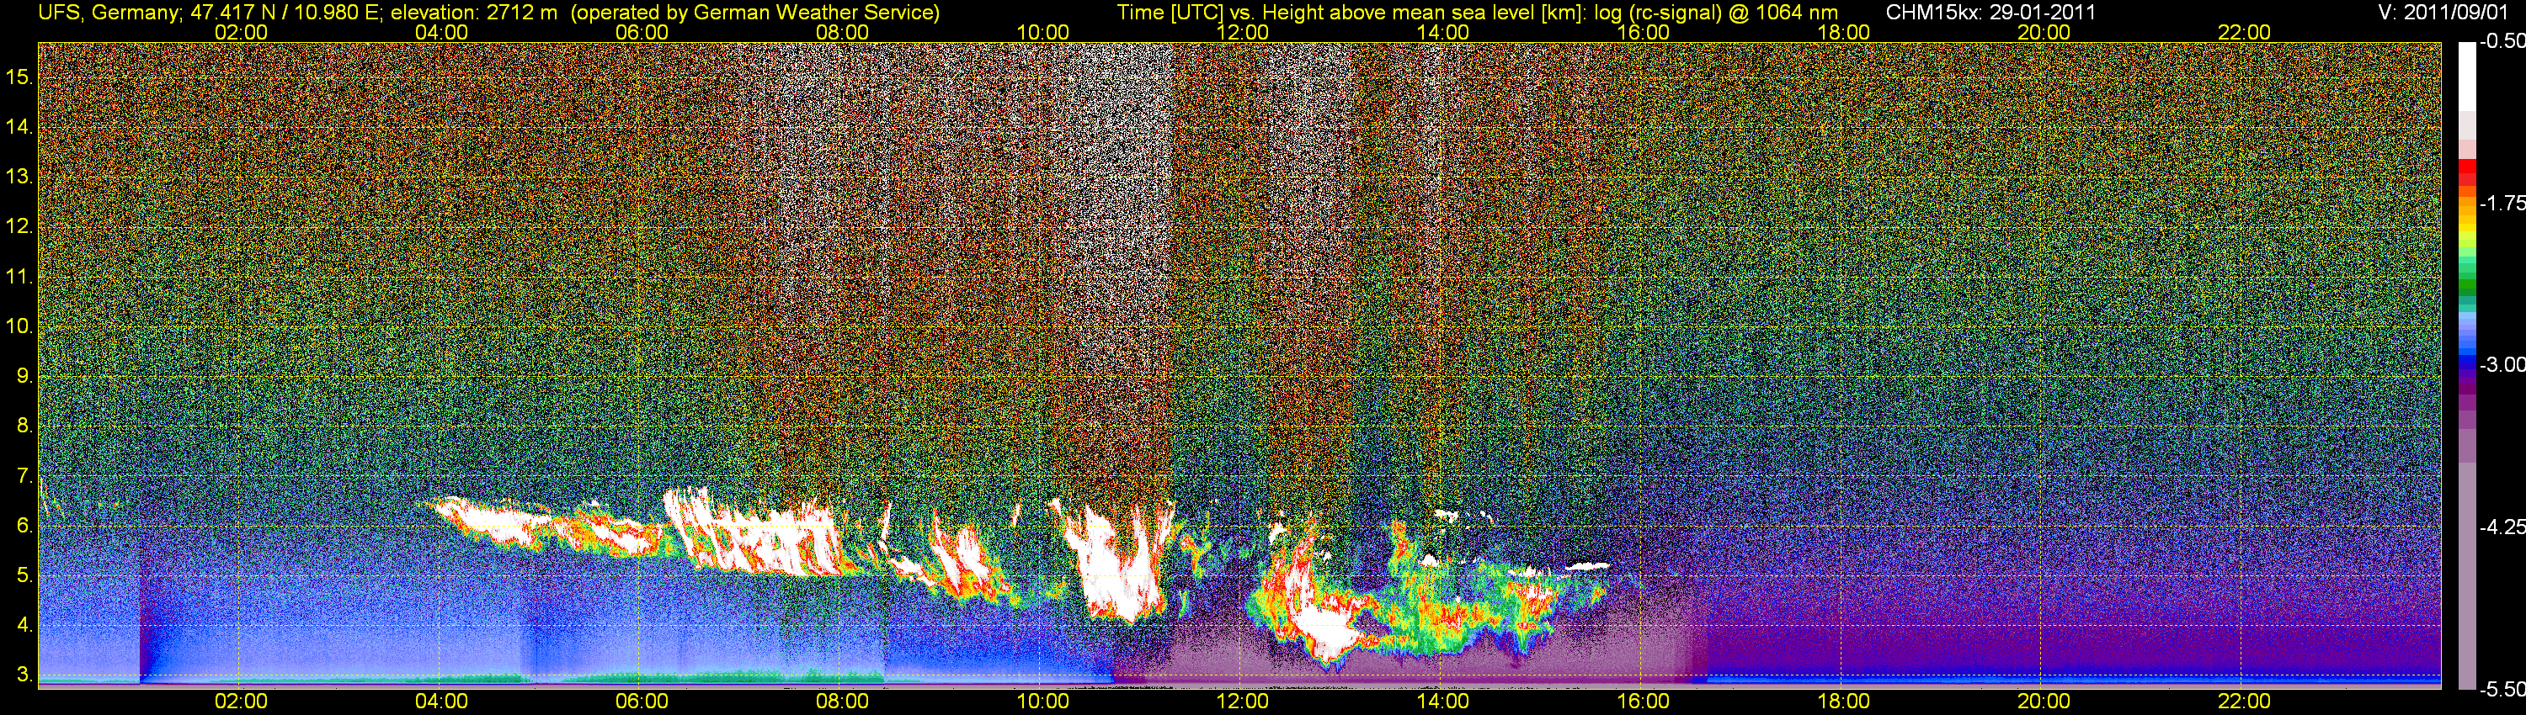The height and width of the screenshot is (715, 2526).
Task: Click the 11 km height axis label
Action: (19, 278)
